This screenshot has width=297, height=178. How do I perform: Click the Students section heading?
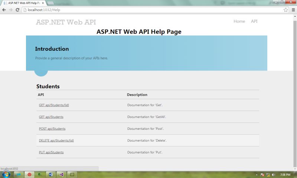click(48, 86)
